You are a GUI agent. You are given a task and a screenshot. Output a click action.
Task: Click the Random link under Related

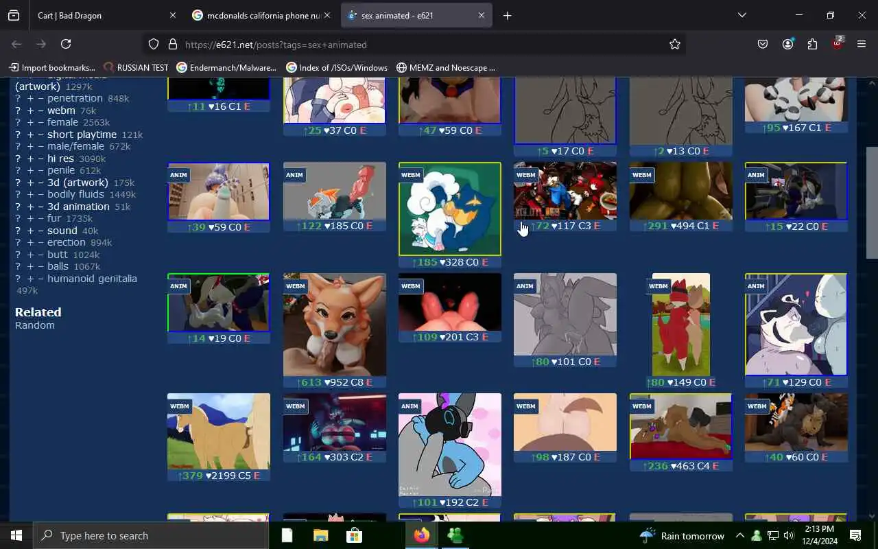pos(35,325)
